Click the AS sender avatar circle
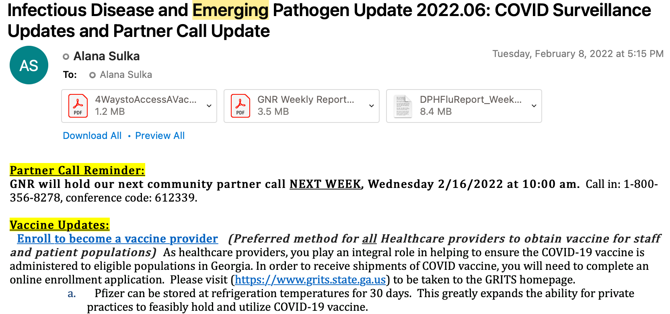The width and height of the screenshot is (670, 314). (29, 65)
